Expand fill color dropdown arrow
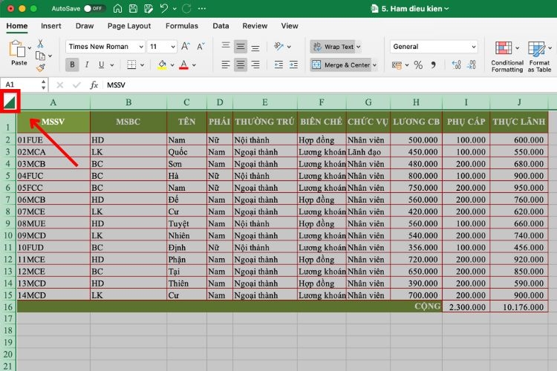 click(172, 65)
